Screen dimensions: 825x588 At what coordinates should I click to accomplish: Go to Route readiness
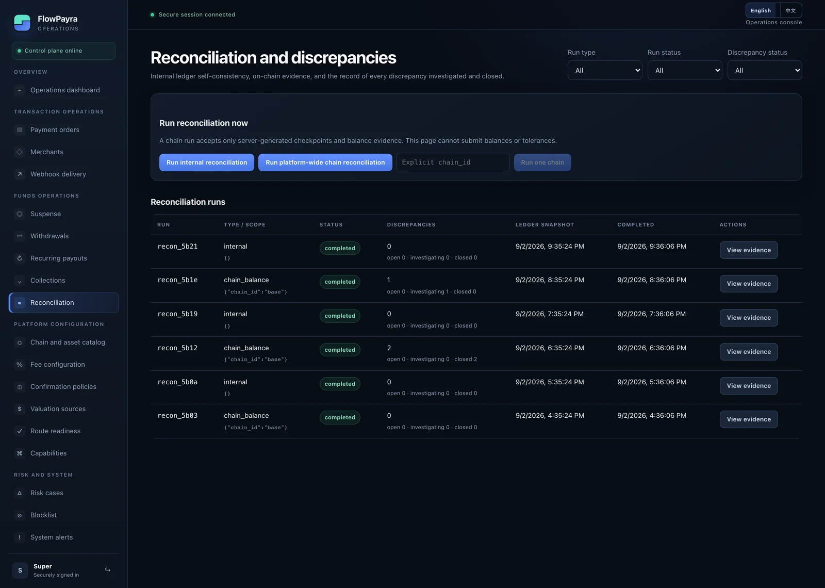point(64,431)
